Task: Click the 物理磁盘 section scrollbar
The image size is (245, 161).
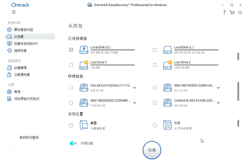Action: pos(238,91)
